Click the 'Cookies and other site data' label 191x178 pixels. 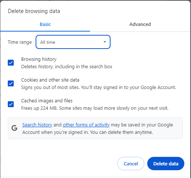pyautogui.click(x=50, y=80)
